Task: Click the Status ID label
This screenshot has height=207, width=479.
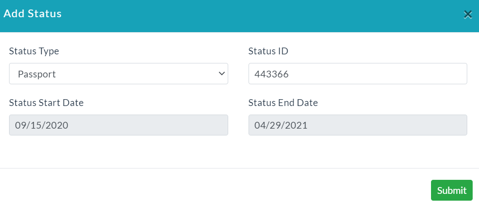Action: pos(268,51)
